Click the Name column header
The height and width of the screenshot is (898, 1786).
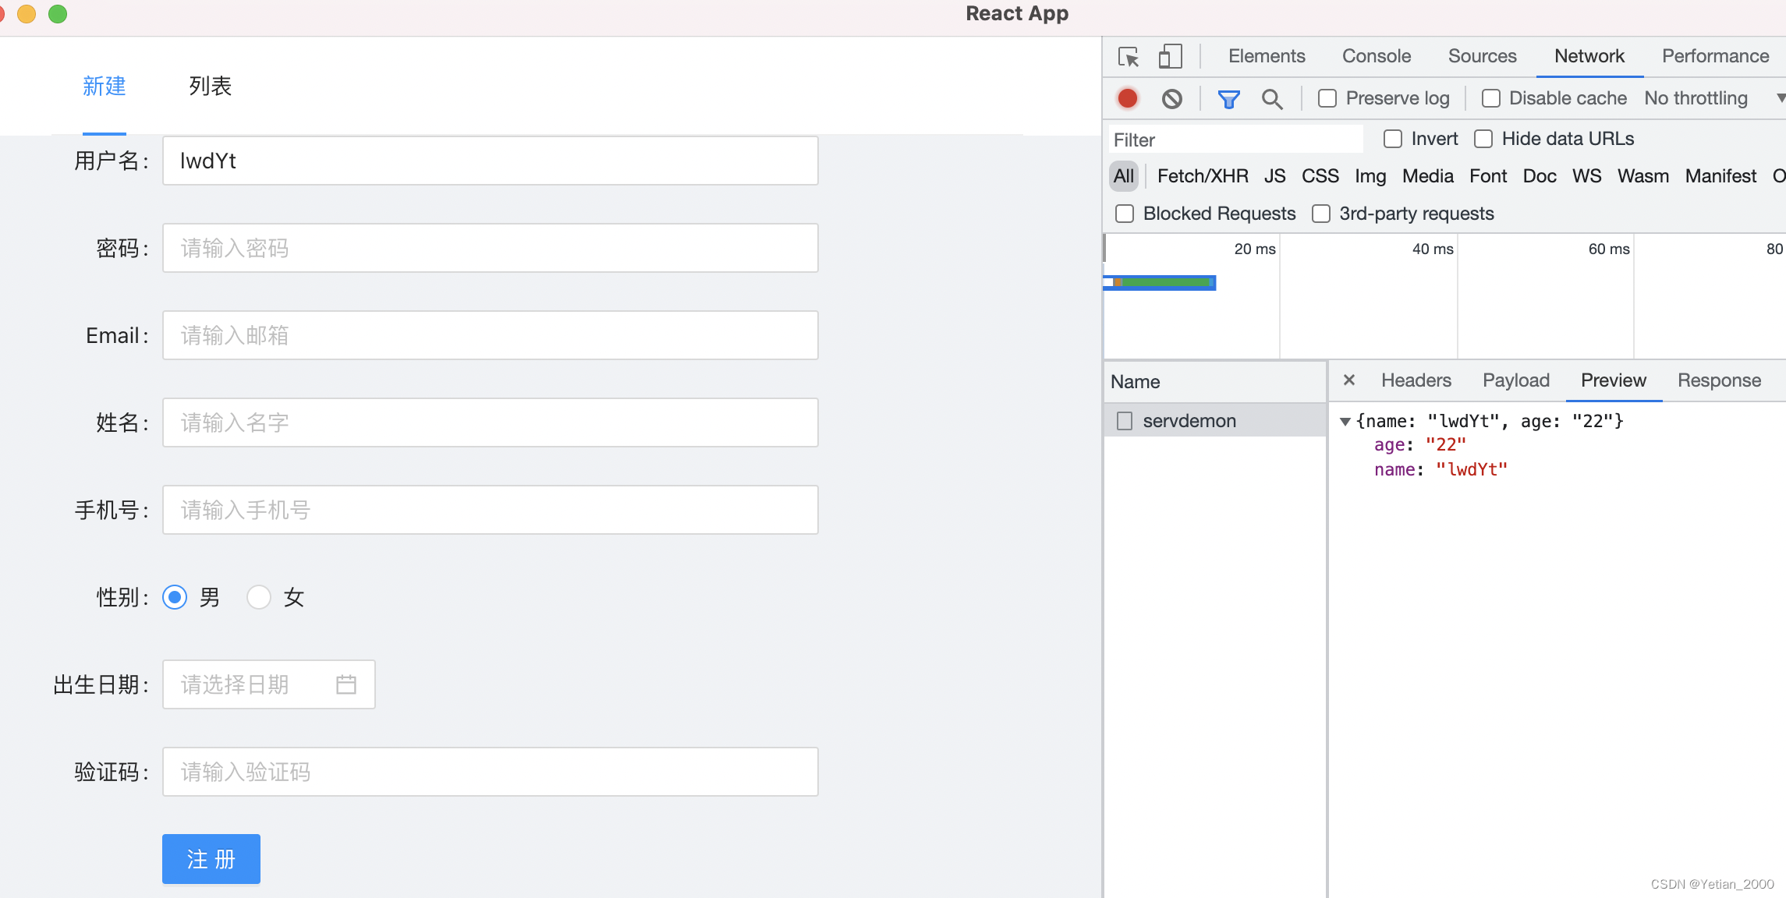(x=1215, y=382)
